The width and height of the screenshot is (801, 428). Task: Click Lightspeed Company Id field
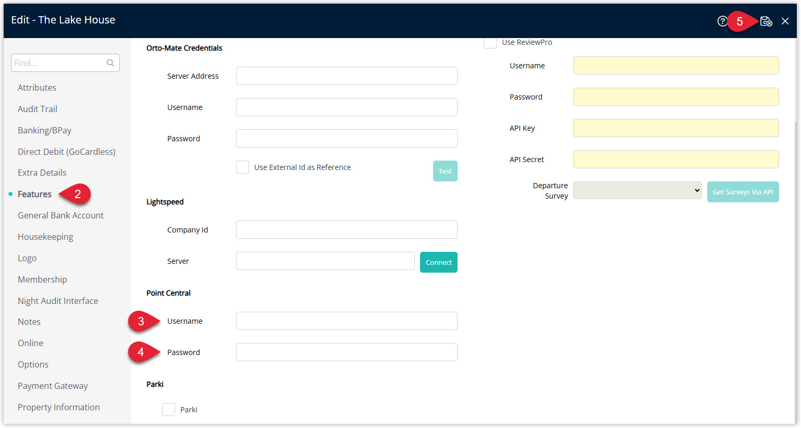click(347, 230)
